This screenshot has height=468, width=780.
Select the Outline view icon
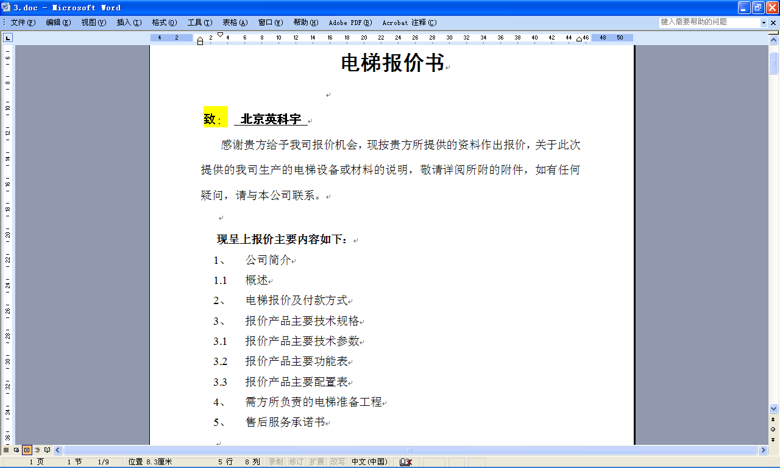pyautogui.click(x=37, y=450)
